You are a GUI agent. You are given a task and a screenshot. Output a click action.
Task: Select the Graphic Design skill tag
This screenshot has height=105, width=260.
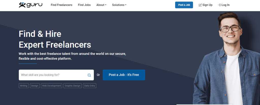point(72,86)
